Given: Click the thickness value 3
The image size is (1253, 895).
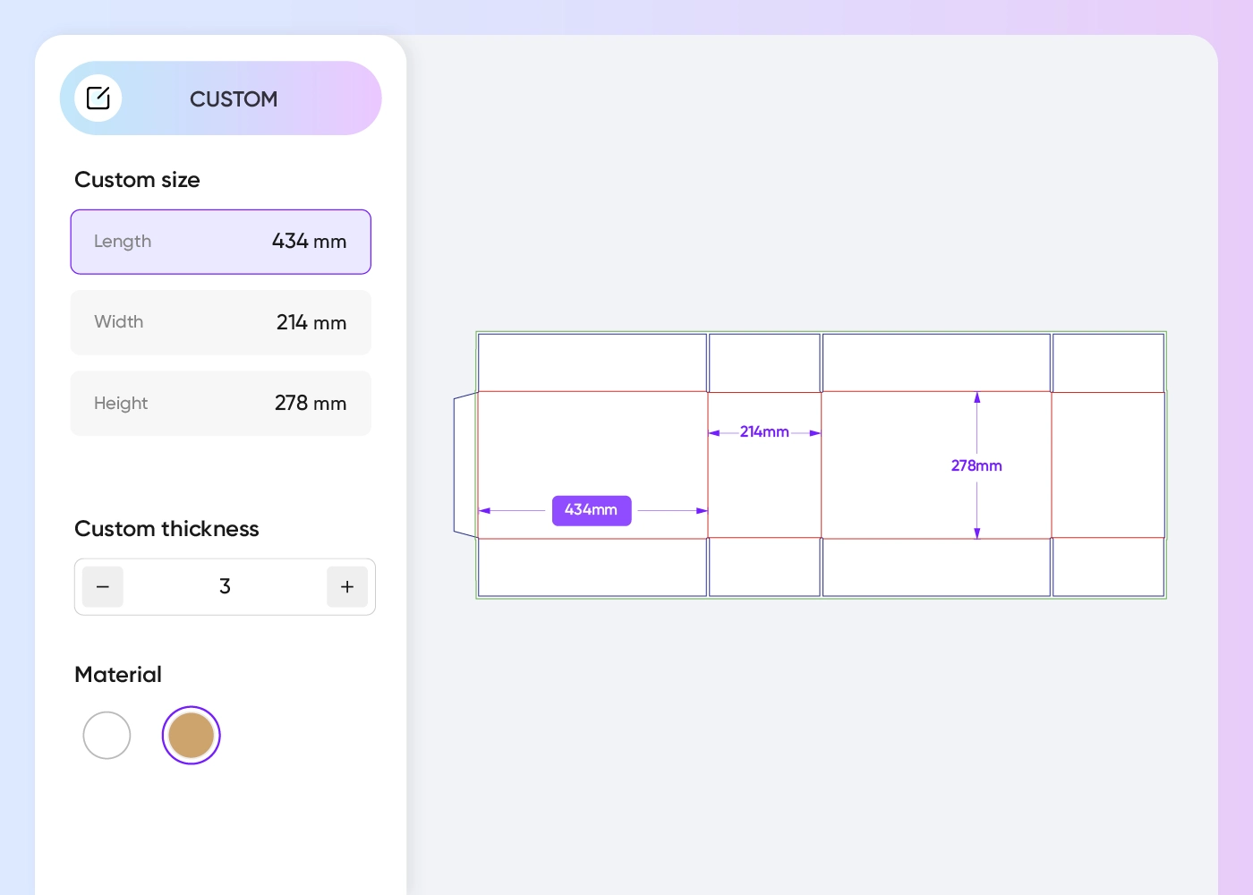Looking at the screenshot, I should coord(225,587).
